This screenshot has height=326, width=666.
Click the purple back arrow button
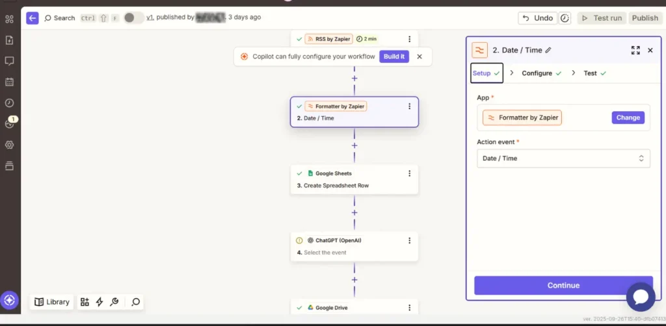33,18
